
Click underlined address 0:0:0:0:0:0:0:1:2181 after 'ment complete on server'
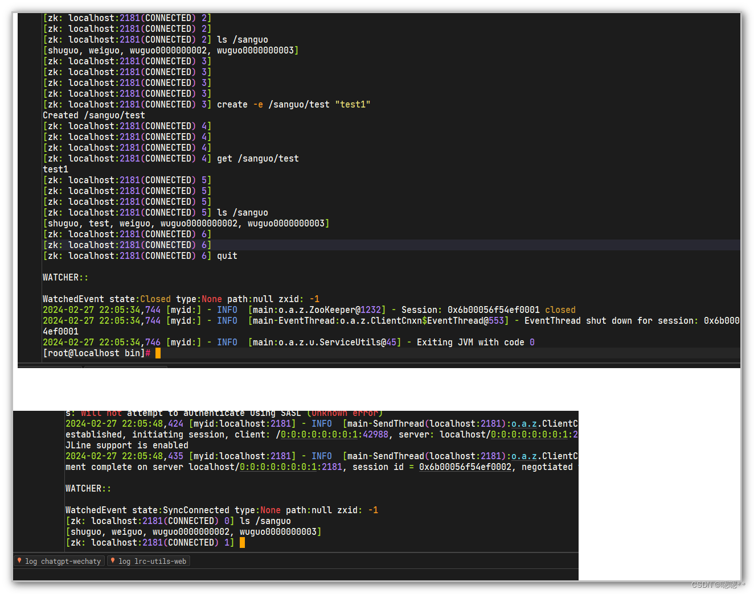click(x=291, y=467)
